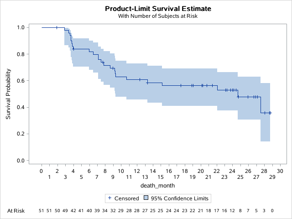Click the 0.2 y-axis tick label
This screenshot has width=292, height=219.
[x=21, y=134]
